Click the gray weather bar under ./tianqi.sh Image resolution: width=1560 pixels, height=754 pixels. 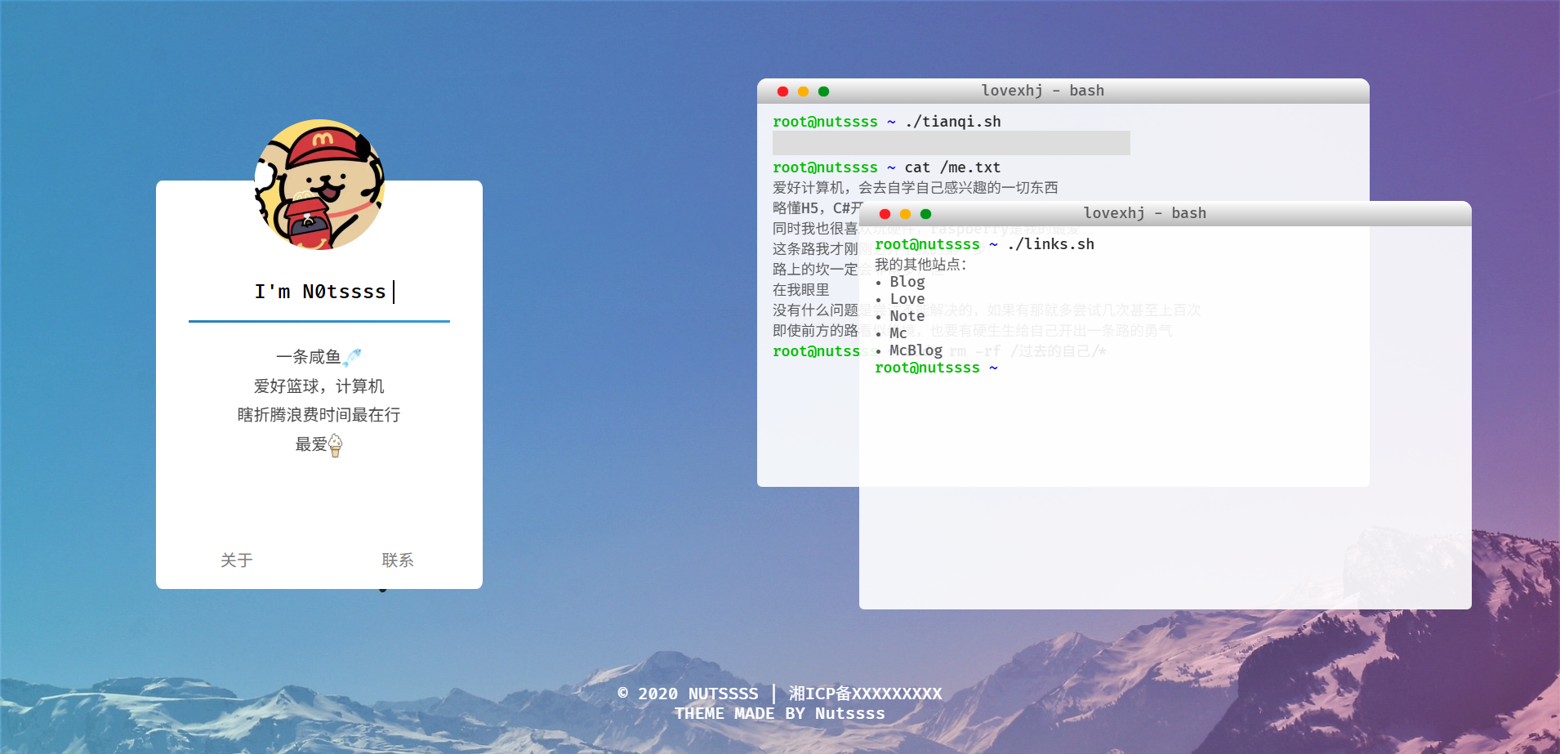[951, 143]
